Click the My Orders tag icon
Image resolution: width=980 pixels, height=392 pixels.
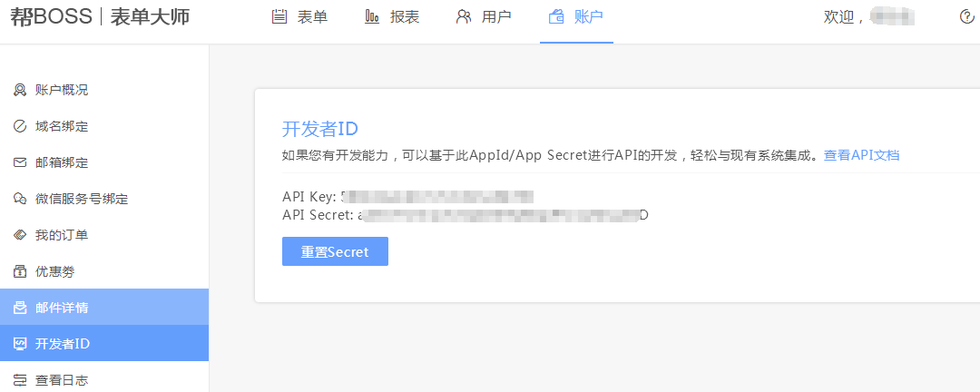click(20, 235)
